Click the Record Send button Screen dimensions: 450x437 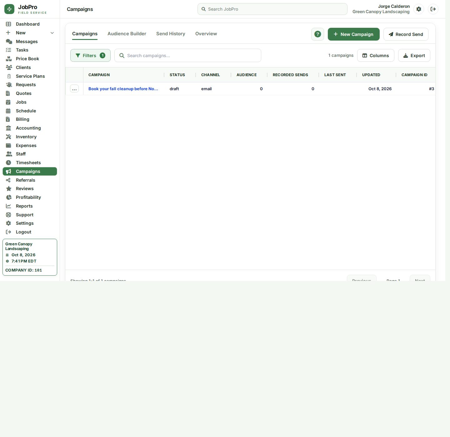406,34
